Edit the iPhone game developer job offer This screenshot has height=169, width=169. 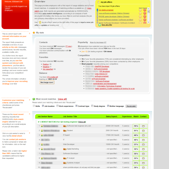click(140, 17)
